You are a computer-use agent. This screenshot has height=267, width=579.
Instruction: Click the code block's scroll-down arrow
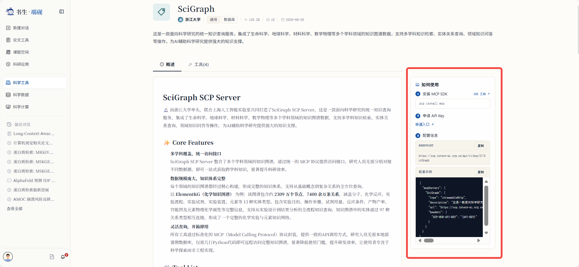pos(486,233)
